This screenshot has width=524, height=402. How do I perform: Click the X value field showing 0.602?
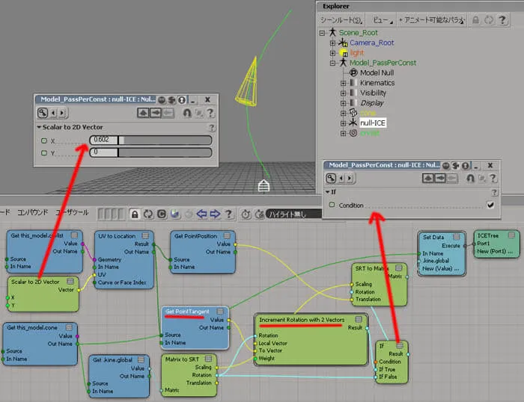[x=104, y=140]
